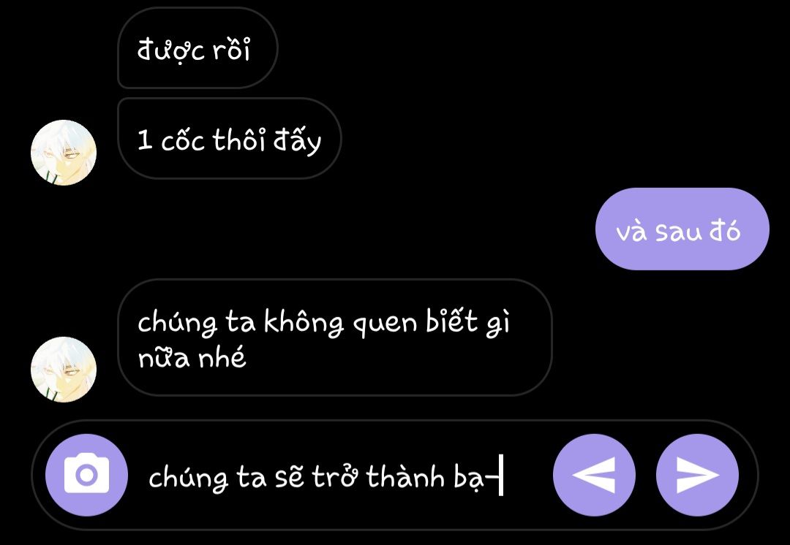Open the avatar beside "1 cốc thôi đấy"

pyautogui.click(x=64, y=153)
